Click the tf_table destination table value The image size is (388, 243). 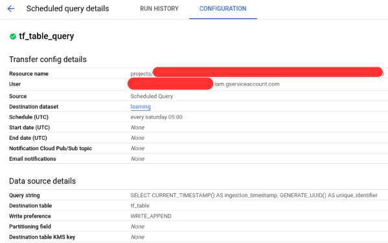pos(140,205)
